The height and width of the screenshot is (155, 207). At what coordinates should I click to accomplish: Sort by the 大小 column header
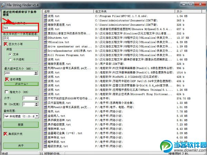click(x=188, y=11)
